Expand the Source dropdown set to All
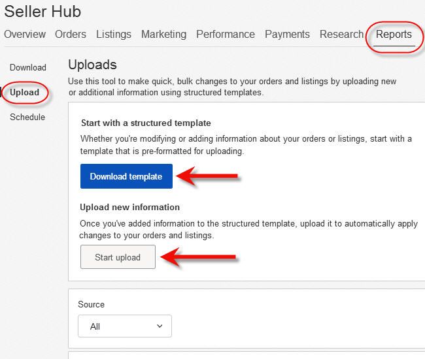 (125, 326)
